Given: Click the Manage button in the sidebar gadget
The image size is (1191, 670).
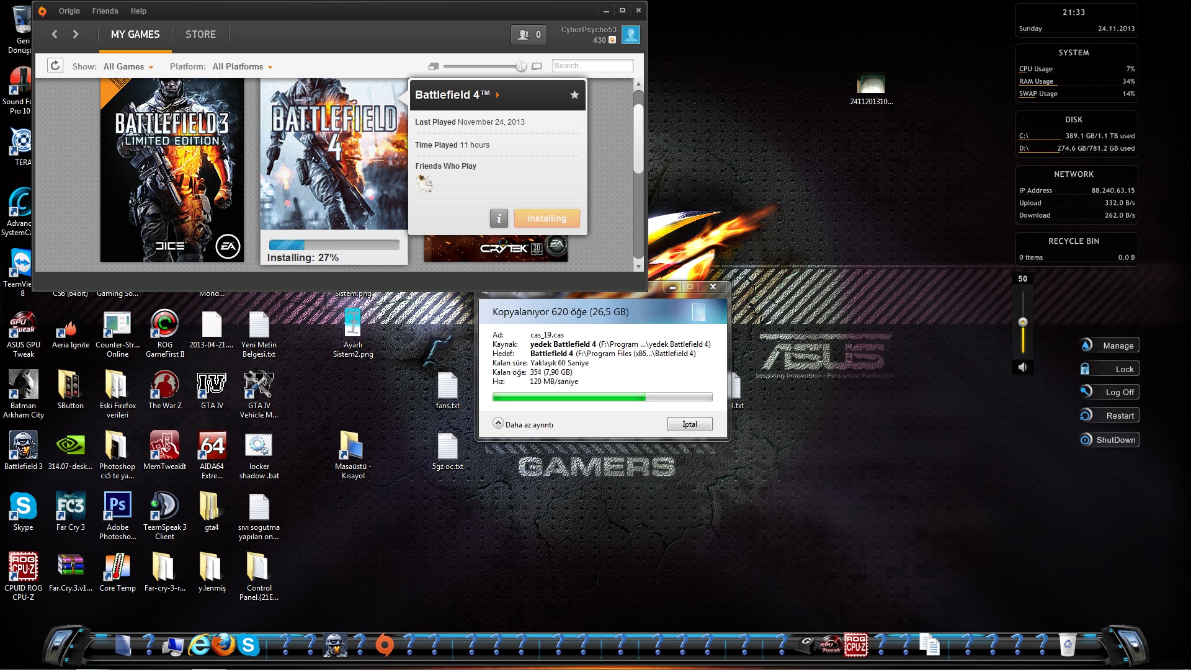Looking at the screenshot, I should 1110,346.
